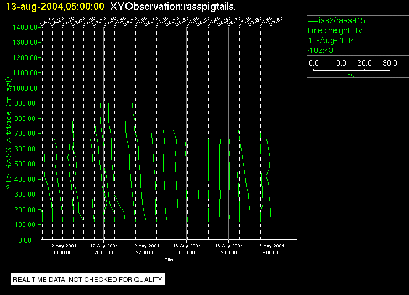Click the 0.00 altitude tick label

[25, 240]
